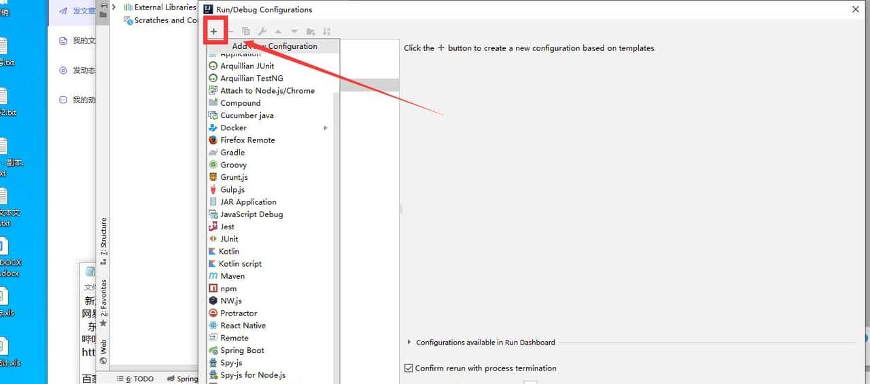Image resolution: width=870 pixels, height=384 pixels.
Task: Click the Create New Folder toolbar icon
Action: 311,31
